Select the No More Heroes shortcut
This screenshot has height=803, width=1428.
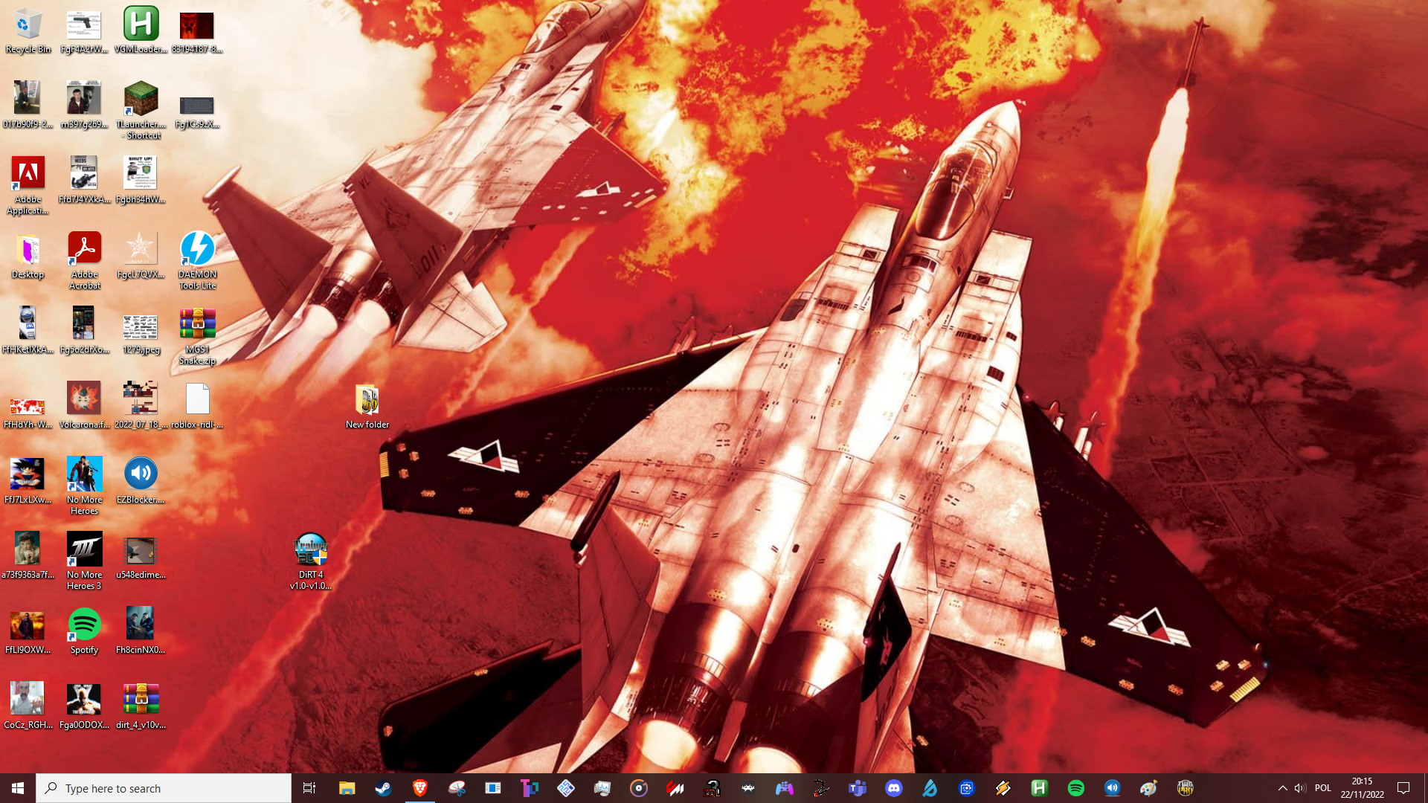pos(84,486)
